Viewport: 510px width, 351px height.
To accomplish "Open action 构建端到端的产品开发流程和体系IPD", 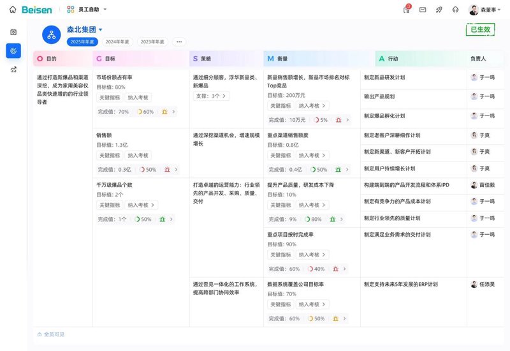I will click(407, 185).
